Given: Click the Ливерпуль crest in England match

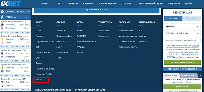Looking at the screenshot, I should tap(2, 28).
